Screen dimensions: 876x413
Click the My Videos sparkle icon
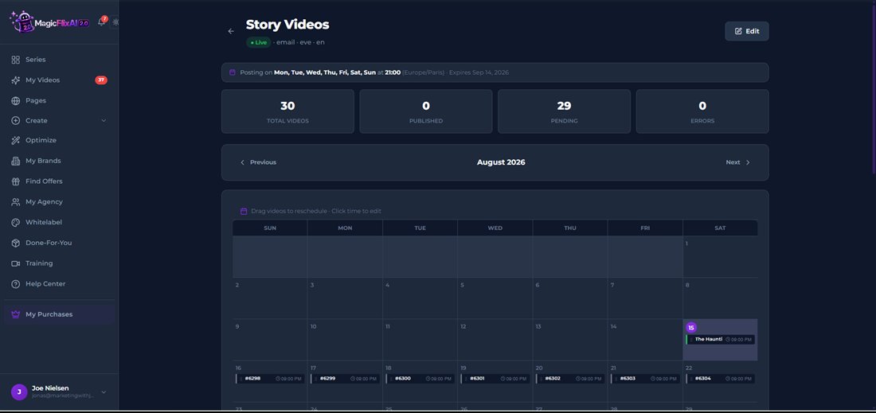coord(16,80)
